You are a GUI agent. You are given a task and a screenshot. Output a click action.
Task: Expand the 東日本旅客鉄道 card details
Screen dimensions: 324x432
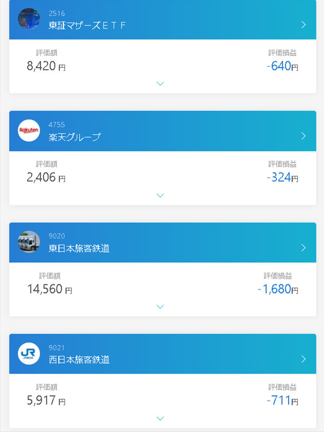[160, 306]
